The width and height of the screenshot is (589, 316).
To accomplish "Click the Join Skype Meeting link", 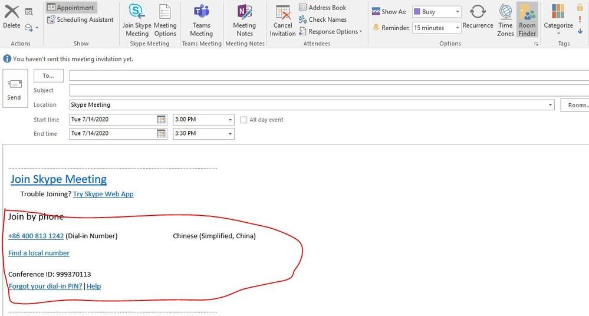I will click(58, 179).
